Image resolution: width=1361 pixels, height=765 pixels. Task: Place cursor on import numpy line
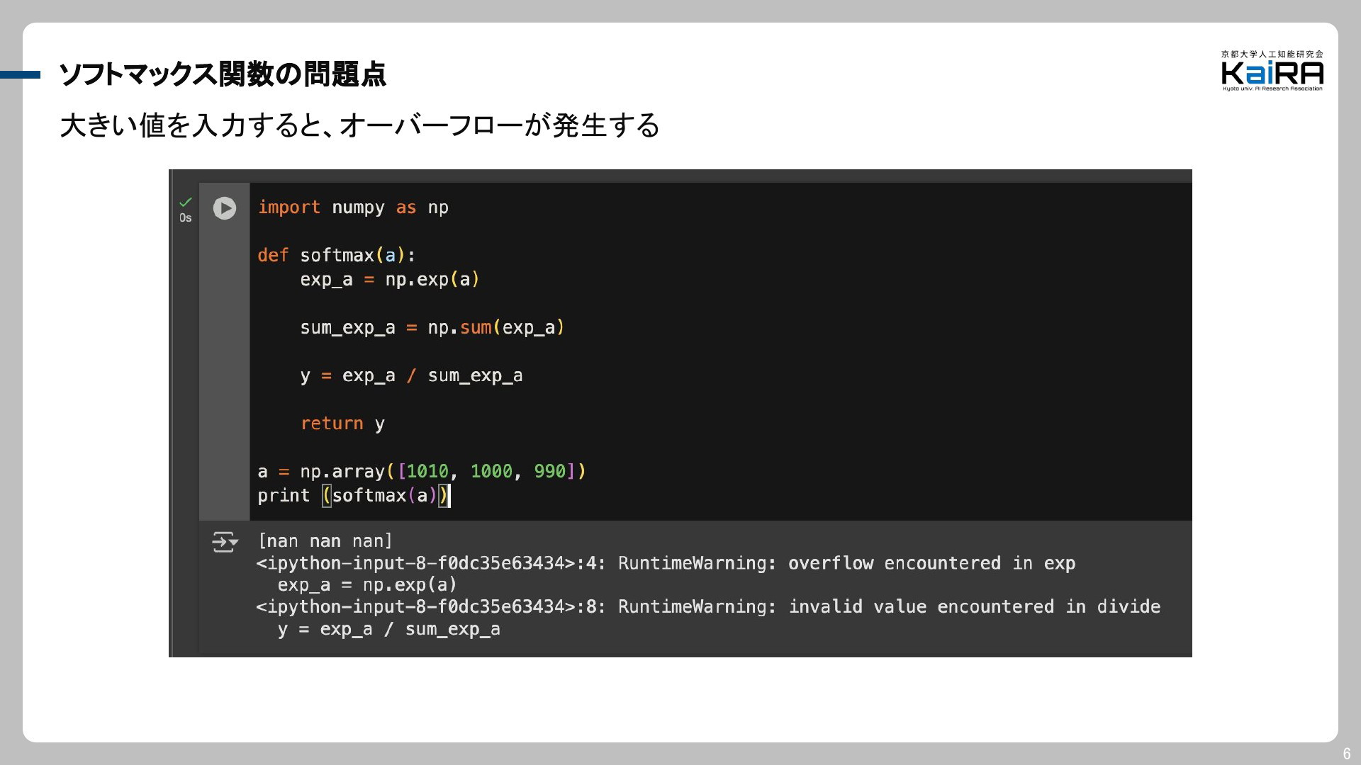coord(353,208)
